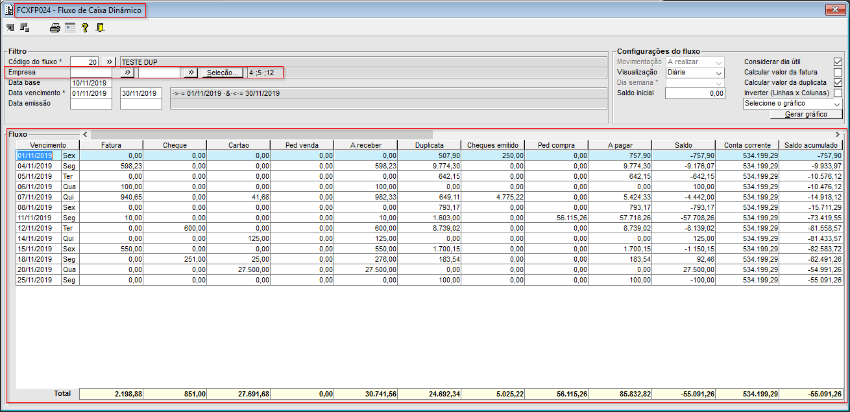Screen dimensions: 850x412
Task: Uncheck Calcular valor da duplicata
Action: 838,82
